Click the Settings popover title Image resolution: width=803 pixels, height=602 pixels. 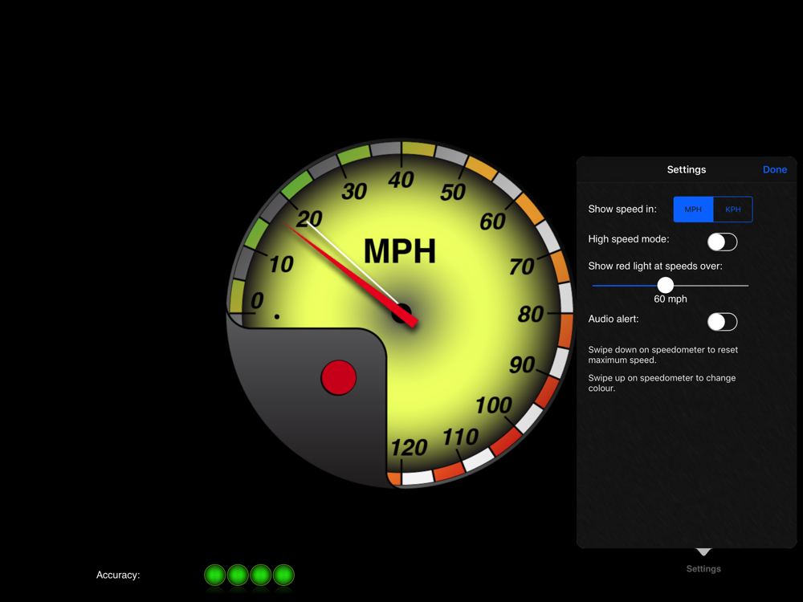pos(687,169)
